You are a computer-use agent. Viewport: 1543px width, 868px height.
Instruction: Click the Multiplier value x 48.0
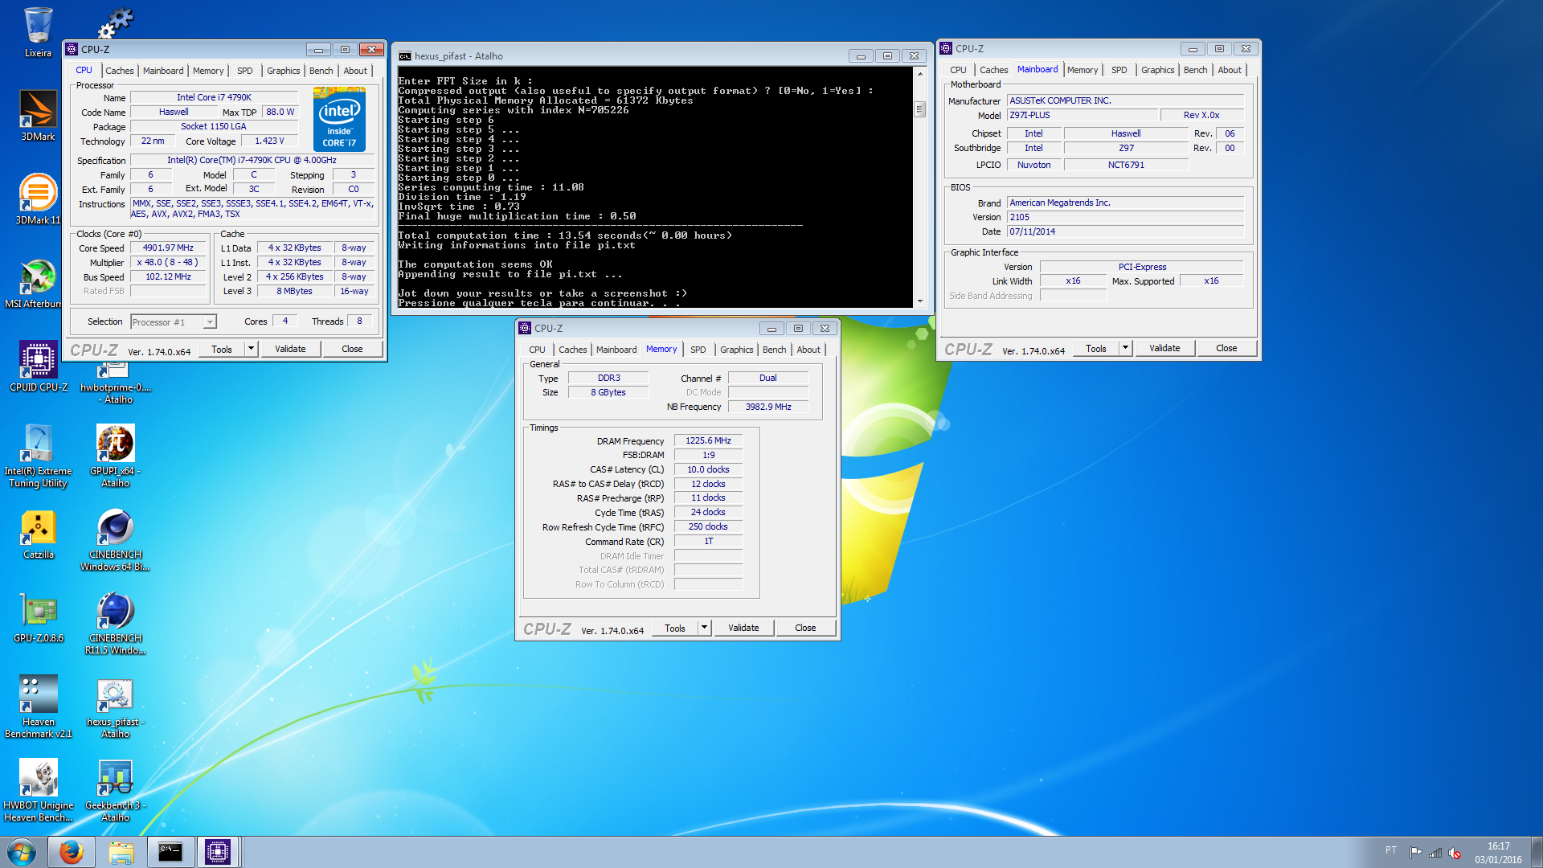coord(168,262)
